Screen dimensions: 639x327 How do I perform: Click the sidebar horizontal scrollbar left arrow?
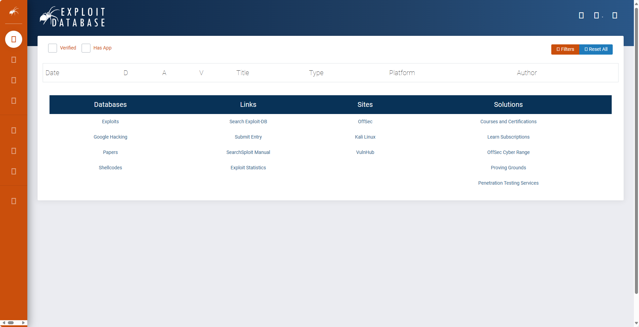point(4,323)
